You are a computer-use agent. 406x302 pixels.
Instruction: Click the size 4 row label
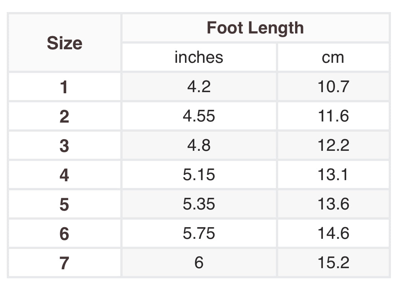tap(64, 175)
